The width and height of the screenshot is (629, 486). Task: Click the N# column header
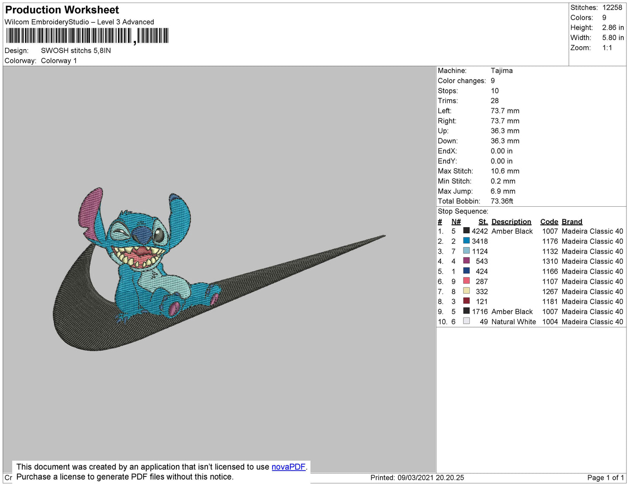[456, 221]
